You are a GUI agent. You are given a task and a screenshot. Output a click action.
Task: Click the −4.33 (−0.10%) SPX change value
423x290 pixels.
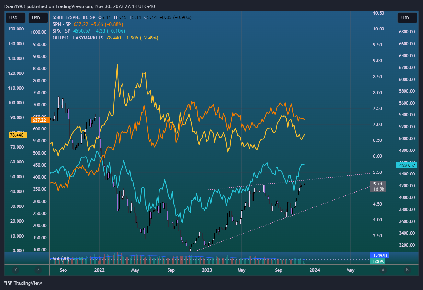pos(109,31)
